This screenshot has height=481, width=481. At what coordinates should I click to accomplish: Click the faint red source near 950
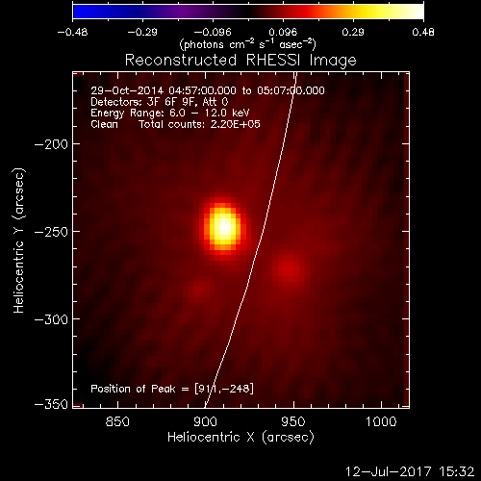288,268
